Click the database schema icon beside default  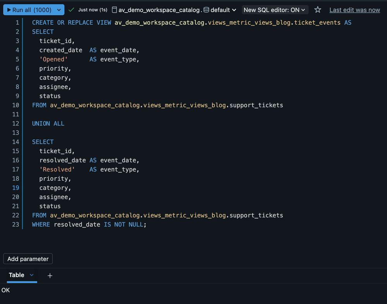pos(206,10)
